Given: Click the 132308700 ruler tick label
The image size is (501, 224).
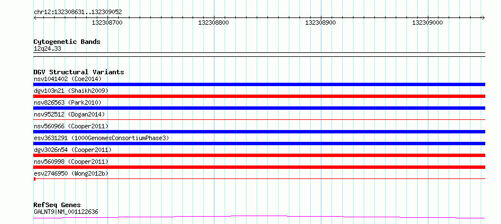Looking at the screenshot, I should (107, 23).
